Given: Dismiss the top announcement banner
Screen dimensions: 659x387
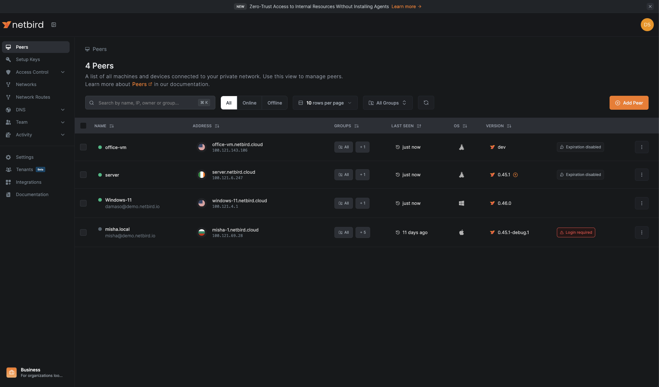Looking at the screenshot, I should 650,6.
